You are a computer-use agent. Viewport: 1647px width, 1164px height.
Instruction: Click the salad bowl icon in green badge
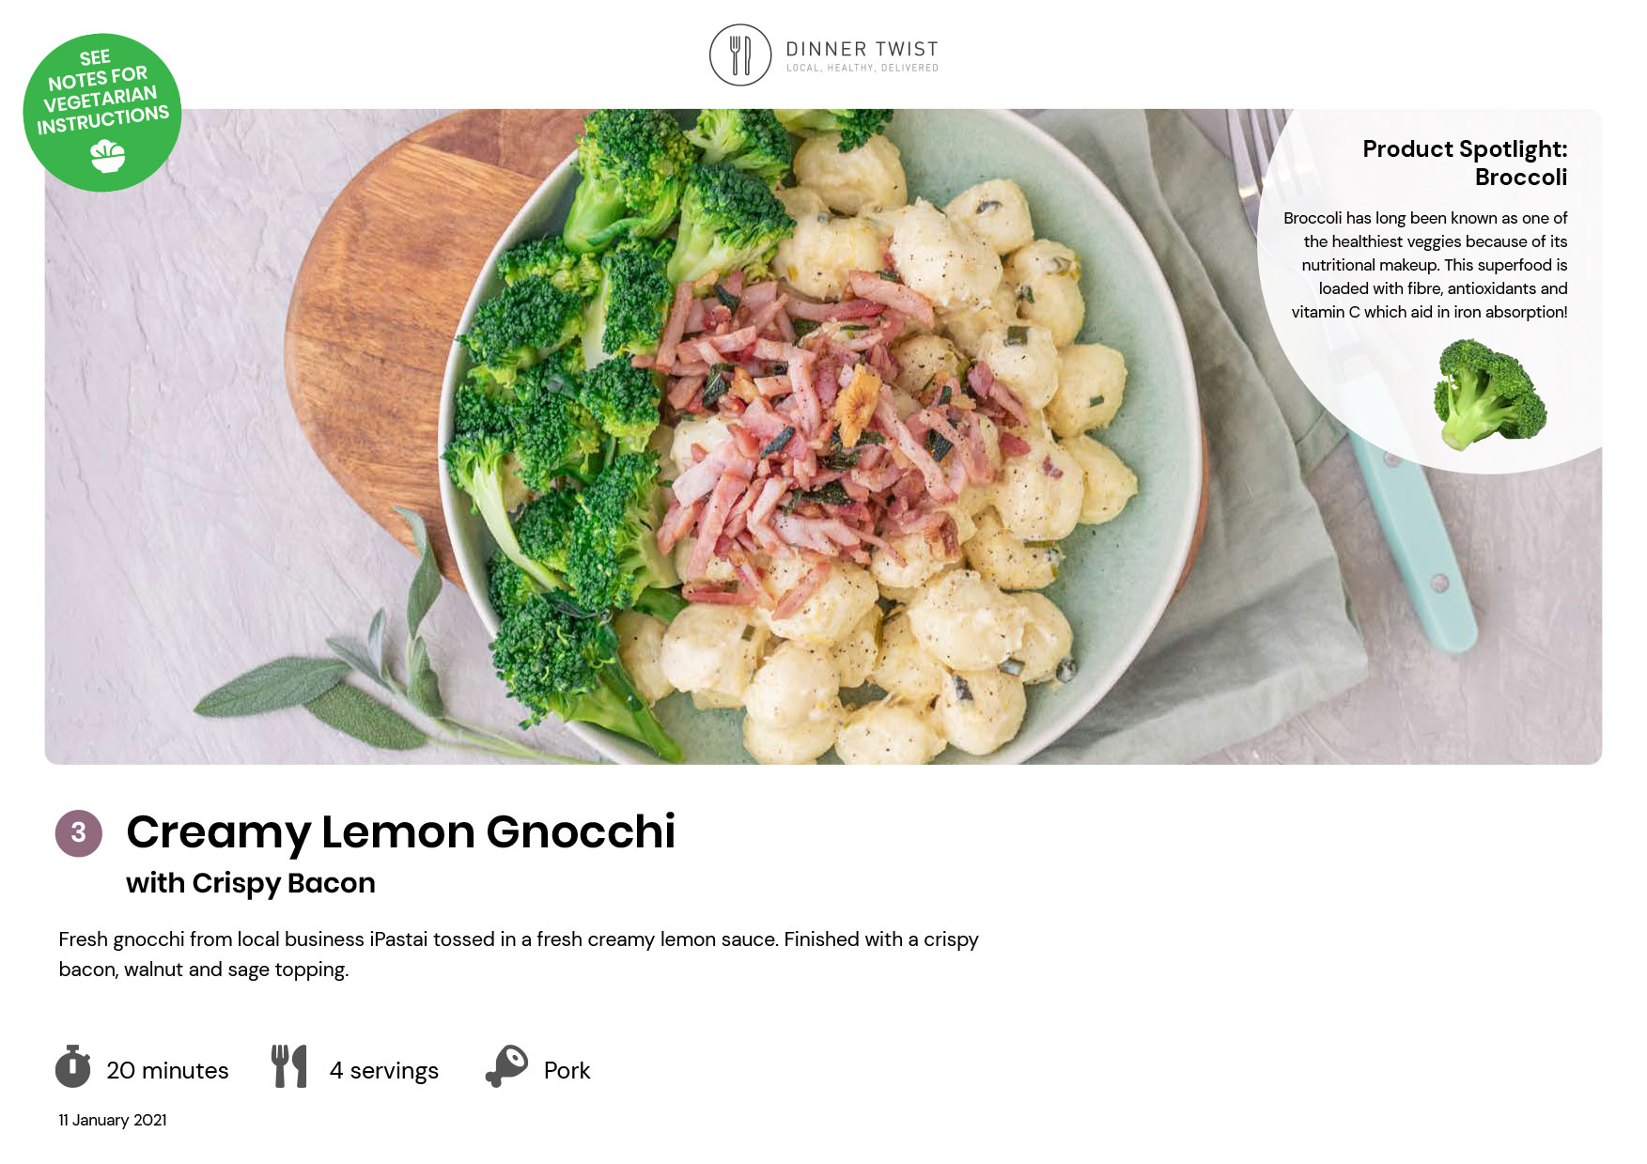pos(108,156)
